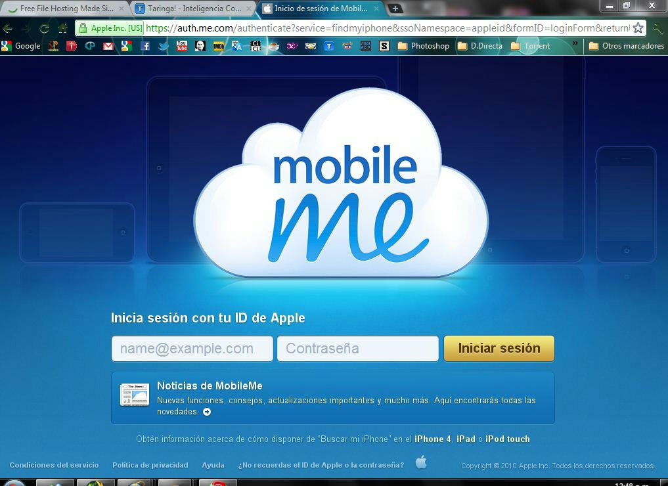Close the Inicio de sesión de MobileMe tab
The image size is (668, 486).
376,9
